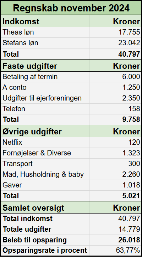Select the A conto value 1.250
The image size is (142, 257).
tap(115, 88)
